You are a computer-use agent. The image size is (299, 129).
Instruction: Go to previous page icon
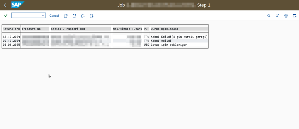74,16
